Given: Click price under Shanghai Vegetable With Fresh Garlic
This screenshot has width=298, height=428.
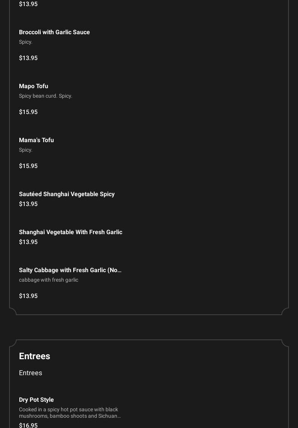Looking at the screenshot, I should [28, 242].
